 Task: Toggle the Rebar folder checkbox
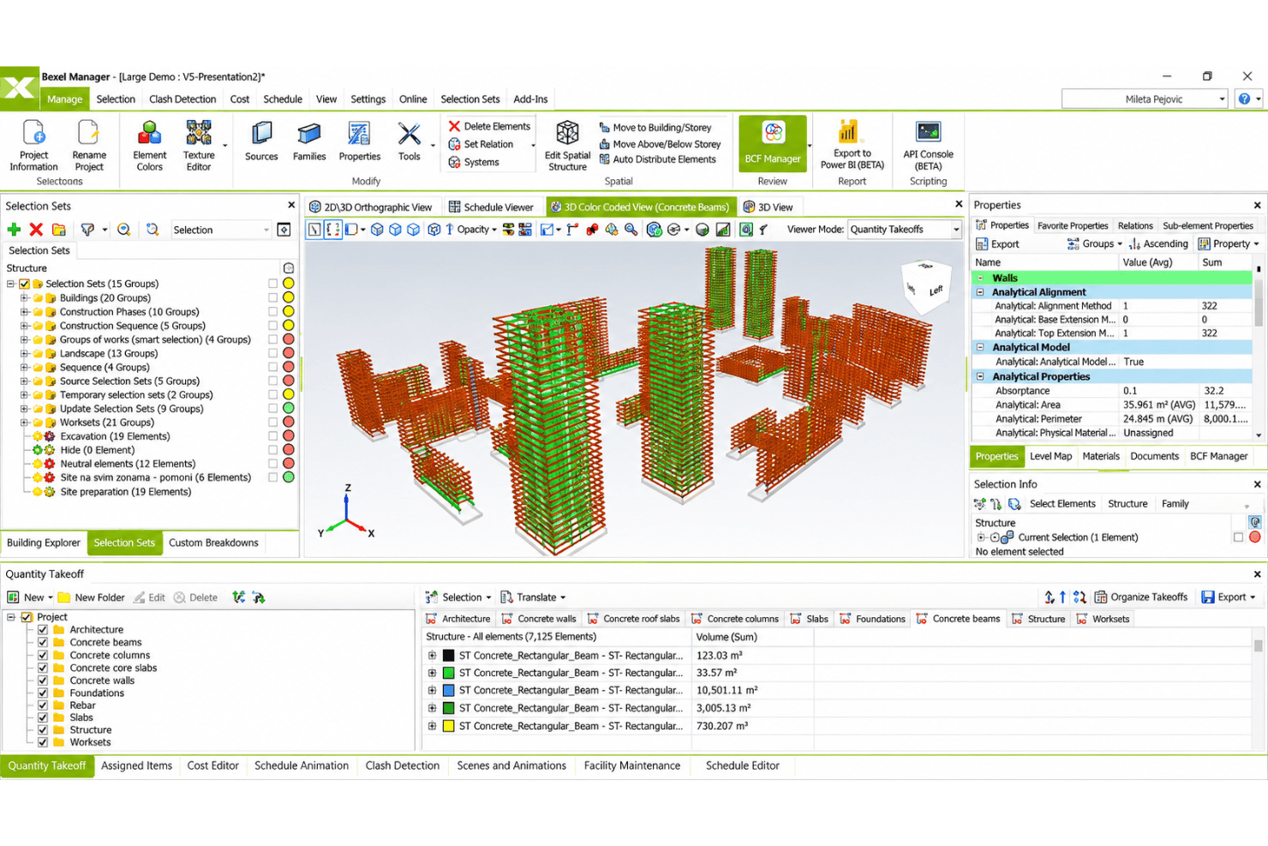[x=42, y=705]
